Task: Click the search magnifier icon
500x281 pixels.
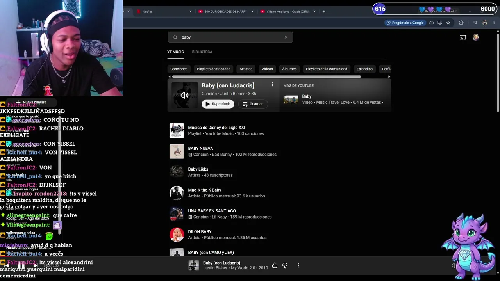Action: point(175,37)
